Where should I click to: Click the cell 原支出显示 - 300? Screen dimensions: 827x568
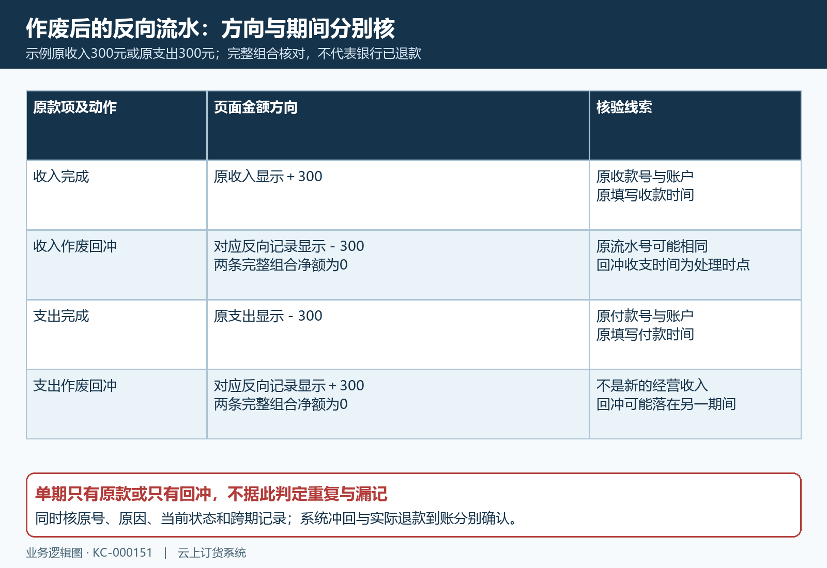tap(268, 316)
